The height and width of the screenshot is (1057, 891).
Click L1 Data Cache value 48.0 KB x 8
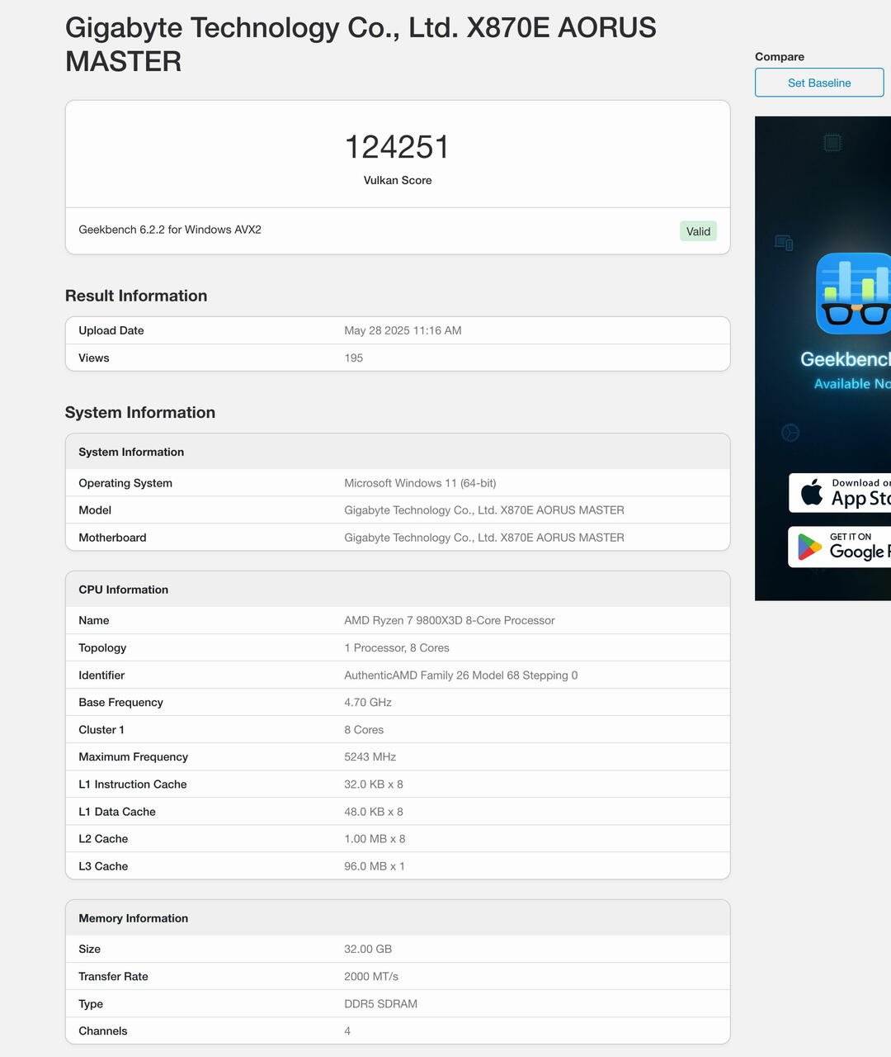374,812
